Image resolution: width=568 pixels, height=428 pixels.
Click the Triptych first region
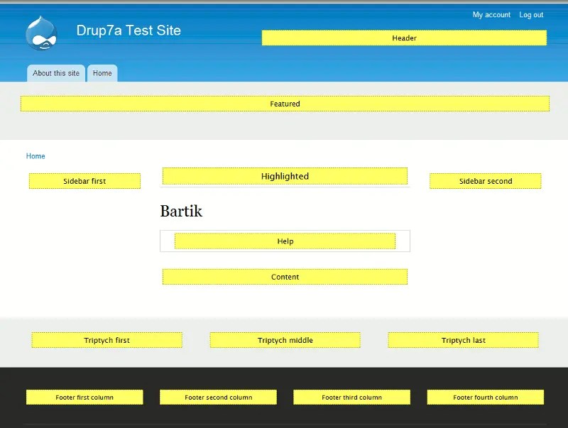(106, 340)
